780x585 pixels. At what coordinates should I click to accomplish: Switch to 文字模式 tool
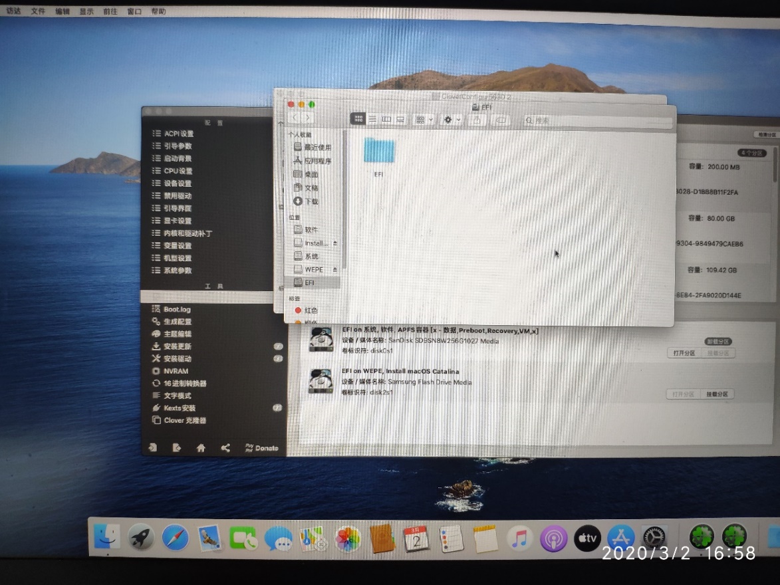tap(172, 396)
